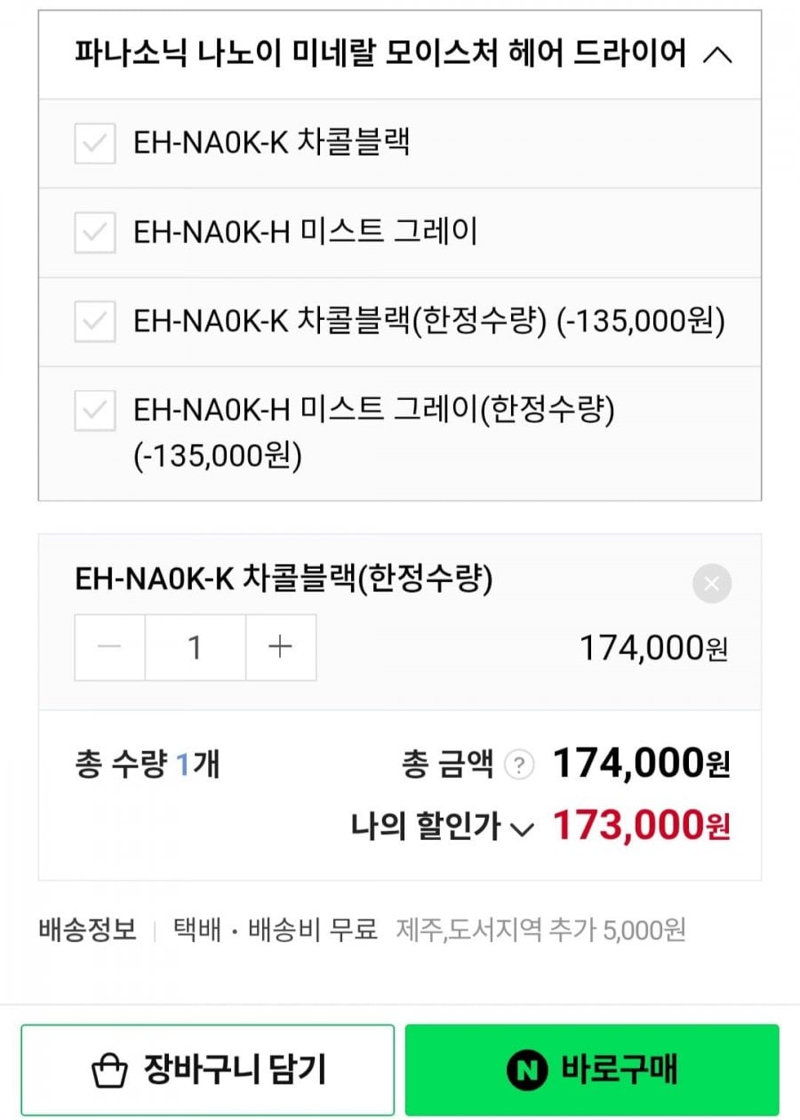Screen dimensions: 800x1120
Task: Tick the 차콜블랙(한정수량) (-135,000원) checkbox
Action: 94,322
